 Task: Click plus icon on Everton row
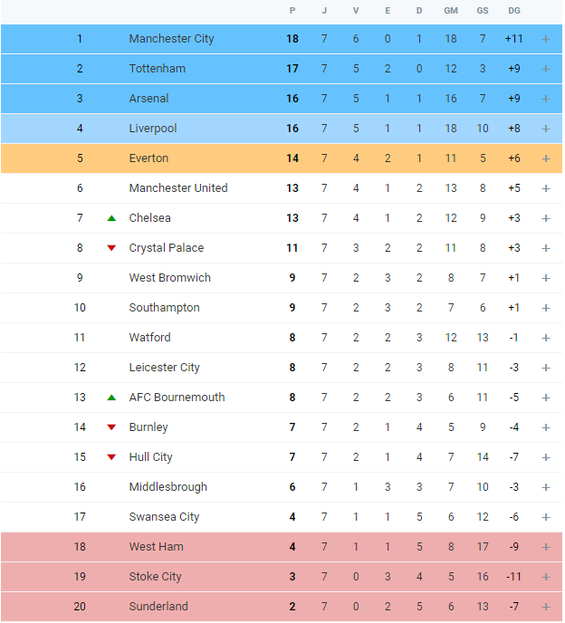[545, 158]
